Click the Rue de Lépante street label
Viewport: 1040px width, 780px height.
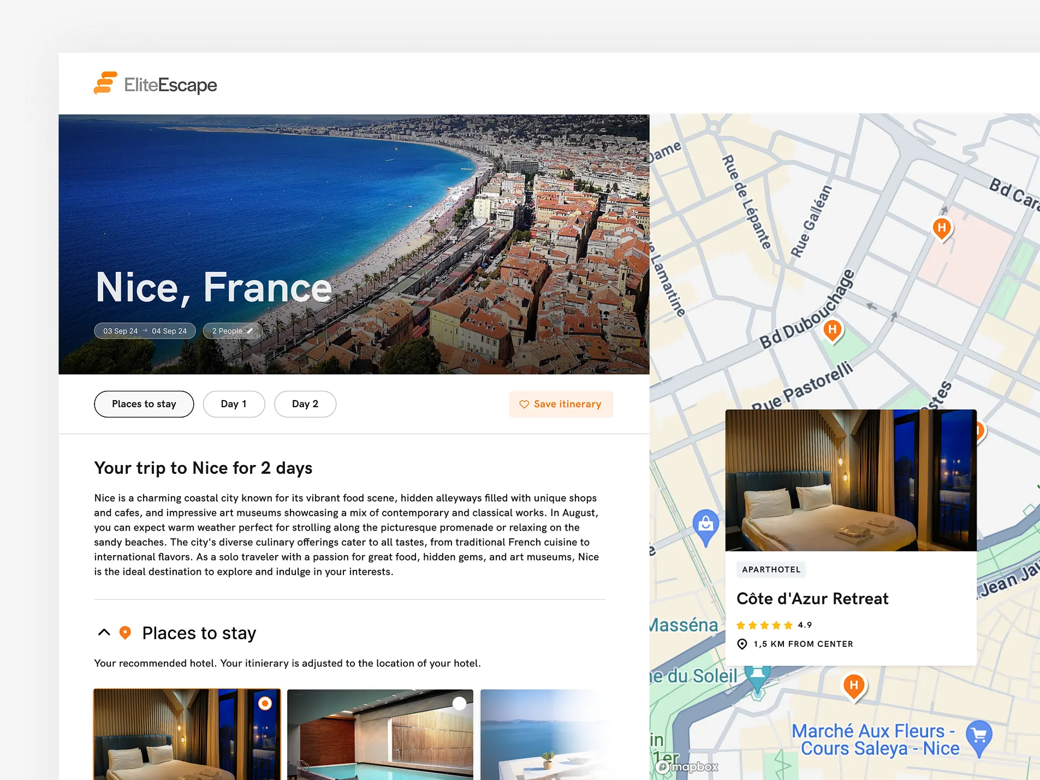746,202
